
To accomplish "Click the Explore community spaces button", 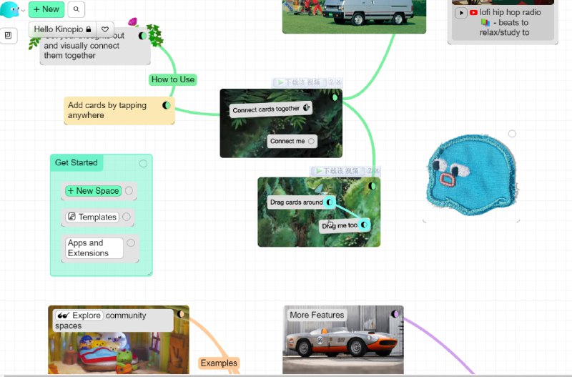I will pos(79,315).
